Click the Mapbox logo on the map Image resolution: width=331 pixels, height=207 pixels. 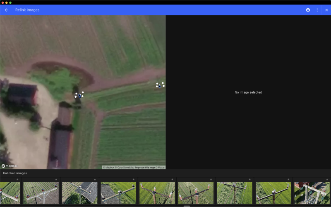pos(10,166)
